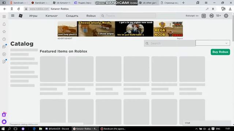Image resolution: width=234 pixels, height=131 pixels.
Task: Launch Alice assistant in the sidebar
Action: pos(4,122)
